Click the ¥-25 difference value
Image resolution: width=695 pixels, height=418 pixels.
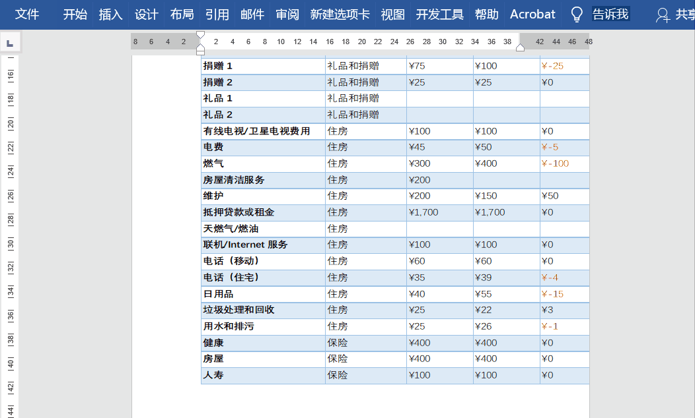552,67
